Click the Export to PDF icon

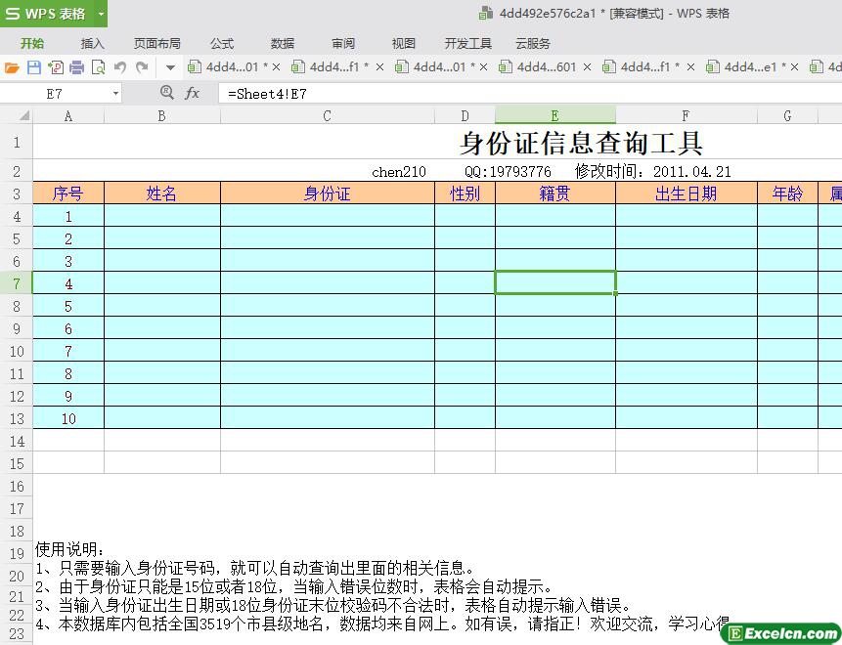(55, 67)
